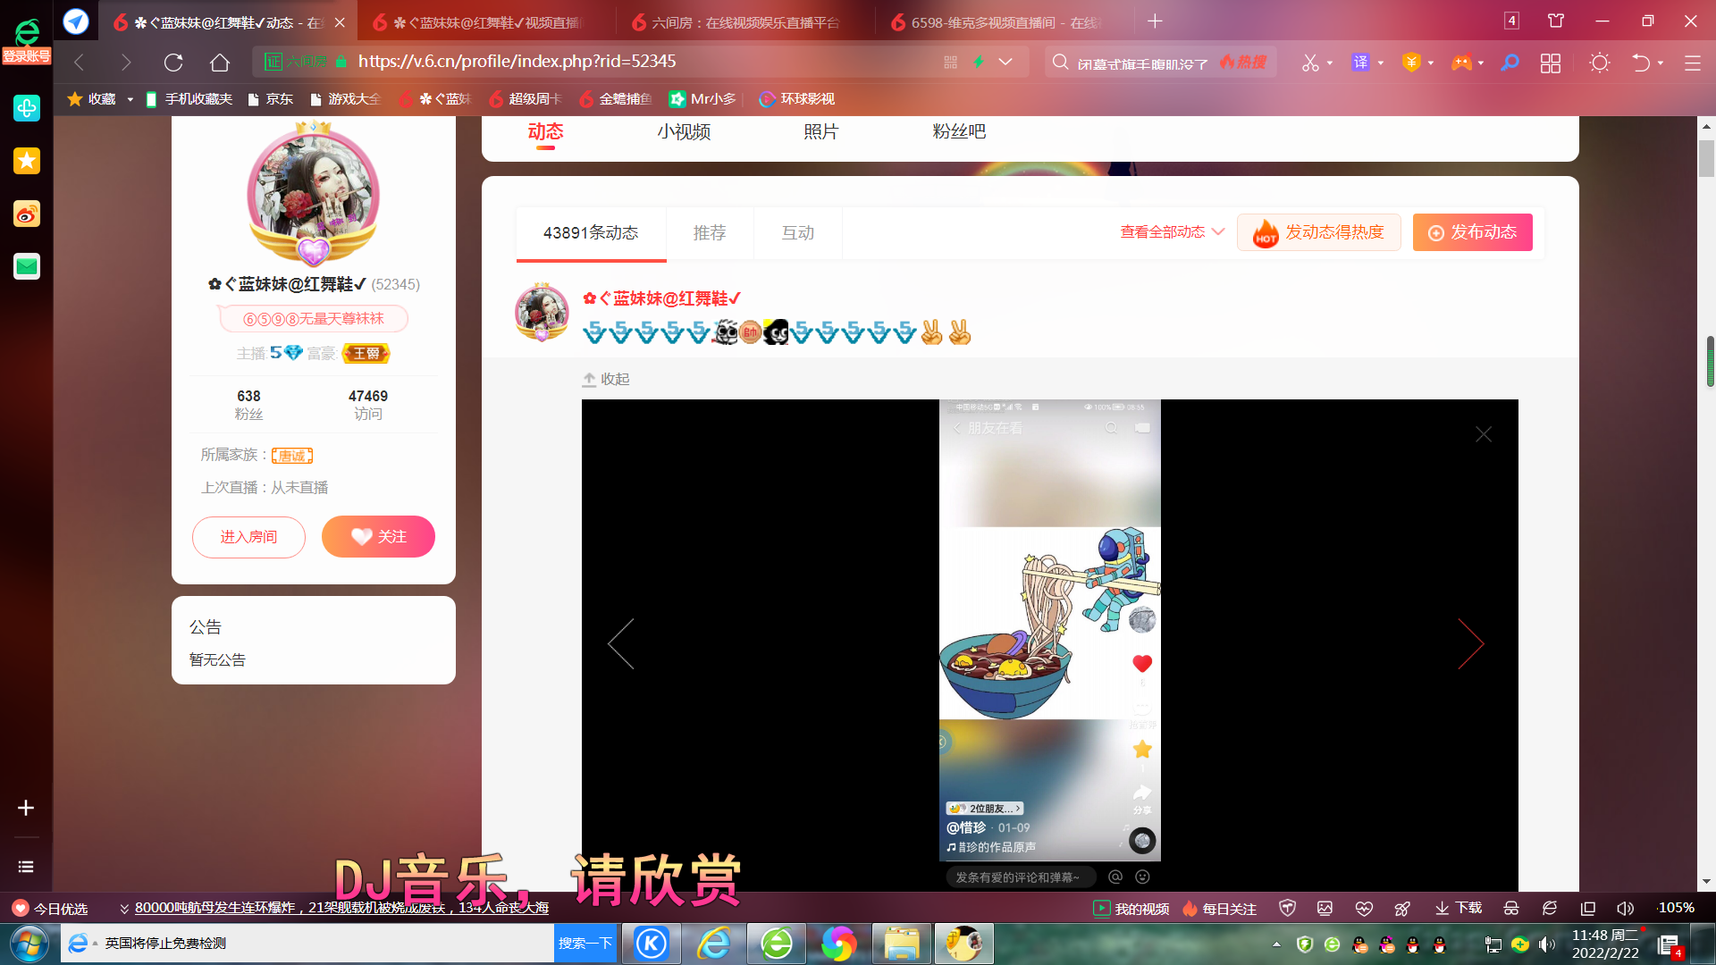Expand the news ticker chevron
This screenshot has height=965, width=1716.
124,909
